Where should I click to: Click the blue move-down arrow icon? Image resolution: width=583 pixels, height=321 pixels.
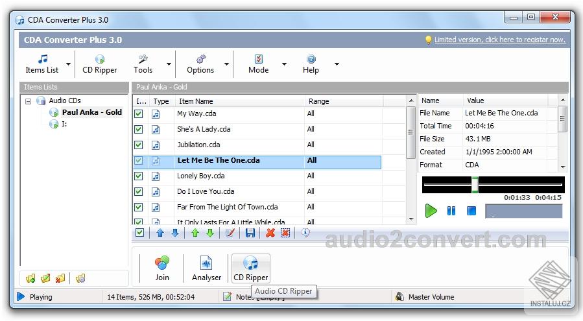175,233
